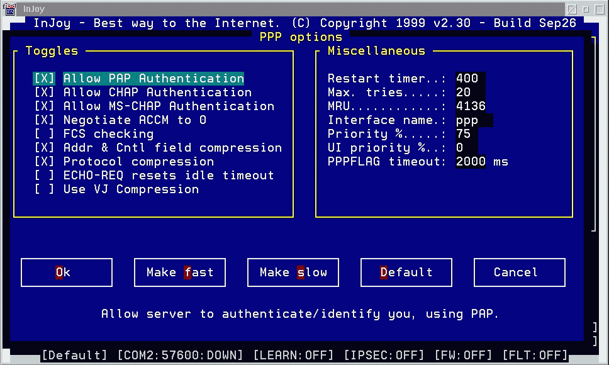Click the [FLT:OFF] status entry
The image size is (609, 365).
(535, 355)
